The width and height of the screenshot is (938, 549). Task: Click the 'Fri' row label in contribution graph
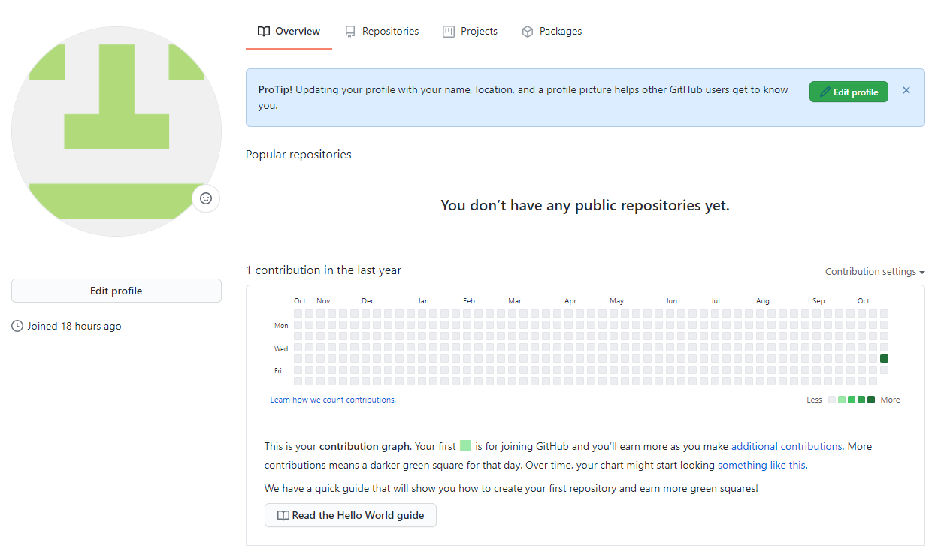pyautogui.click(x=278, y=370)
